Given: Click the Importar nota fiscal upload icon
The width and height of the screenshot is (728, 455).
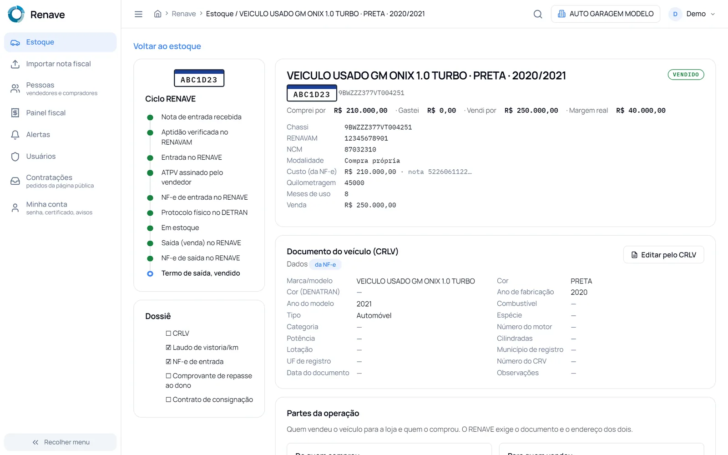Looking at the screenshot, I should pos(15,64).
